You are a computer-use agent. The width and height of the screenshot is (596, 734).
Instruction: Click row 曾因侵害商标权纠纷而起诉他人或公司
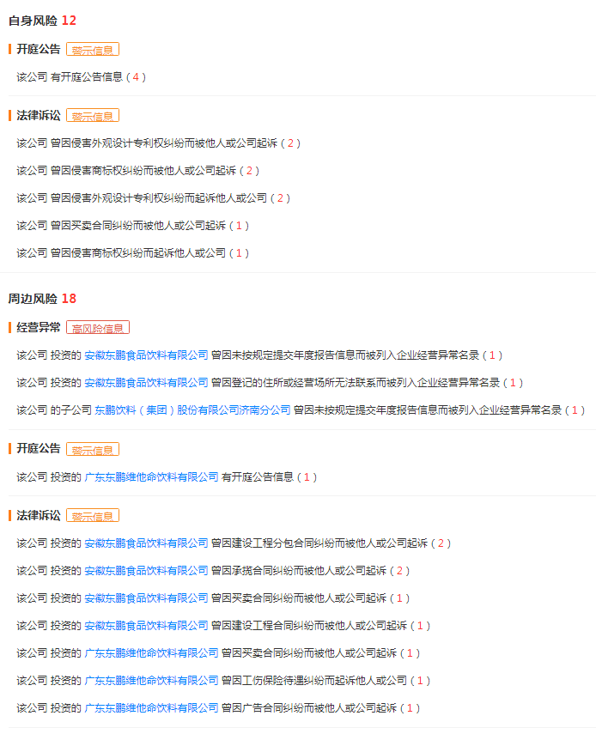pos(132,253)
